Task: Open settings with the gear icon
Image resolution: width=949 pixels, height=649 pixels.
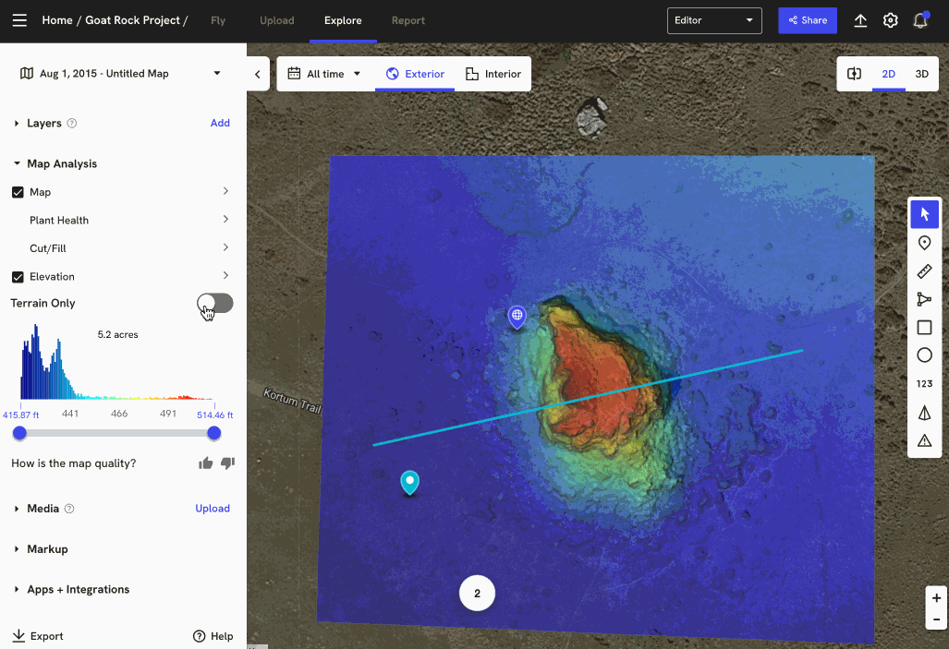Action: (x=890, y=20)
